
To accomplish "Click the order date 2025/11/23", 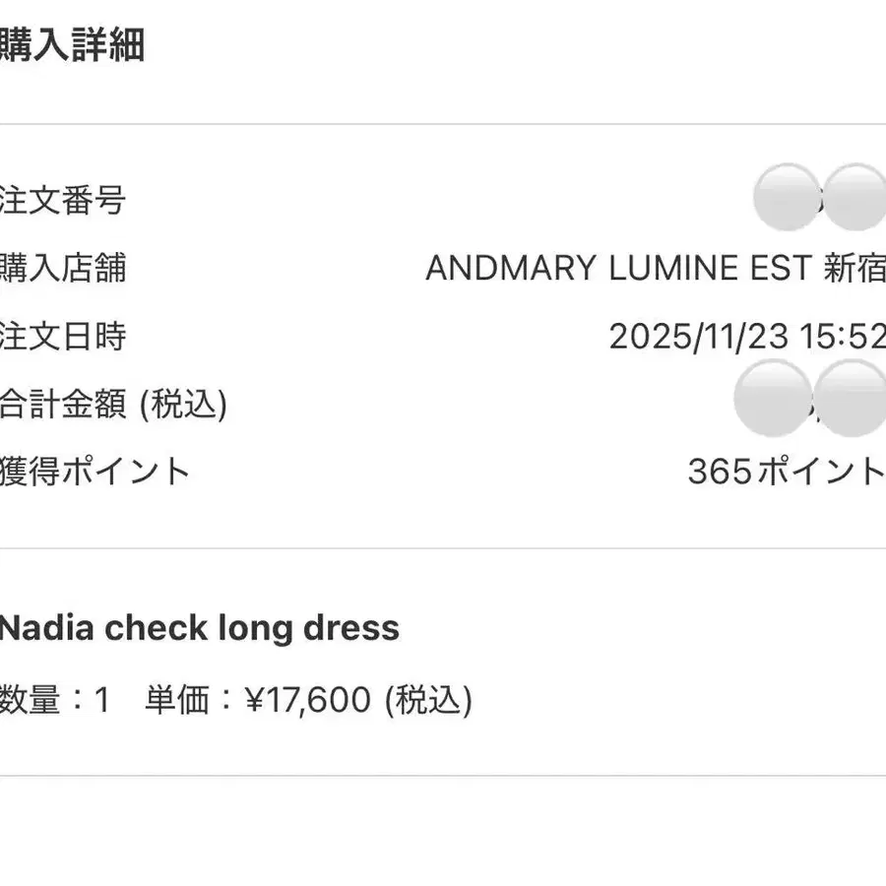I will pyautogui.click(x=699, y=337).
